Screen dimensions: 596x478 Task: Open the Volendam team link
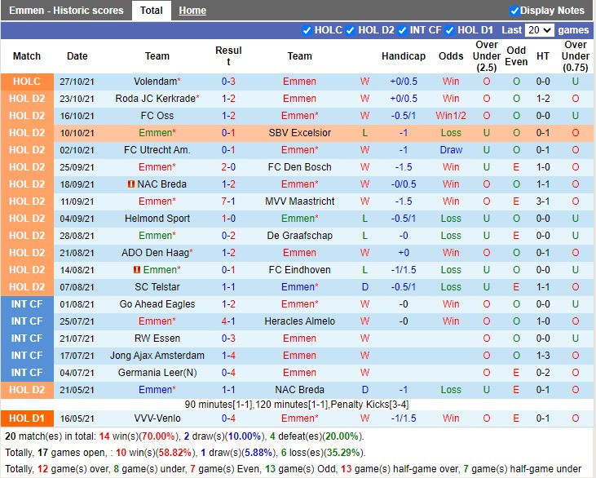click(x=155, y=82)
